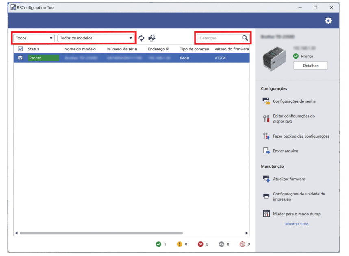Click the green check ready-count status icon
The width and height of the screenshot is (349, 256).
point(158,244)
